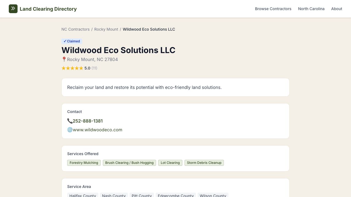Open the About page
This screenshot has height=197, width=351.
[336, 9]
